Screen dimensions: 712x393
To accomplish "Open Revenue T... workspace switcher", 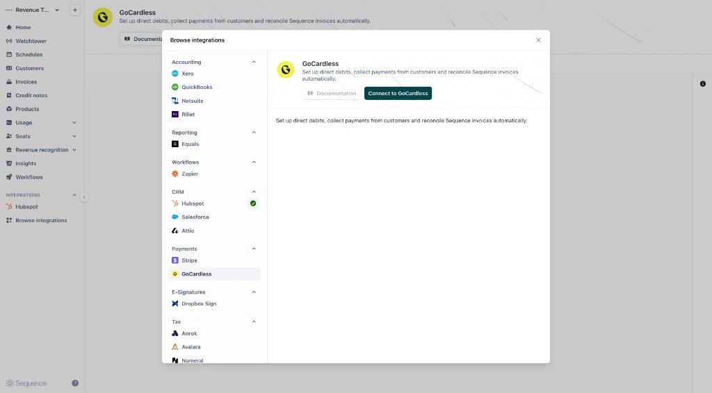I will click(33, 10).
